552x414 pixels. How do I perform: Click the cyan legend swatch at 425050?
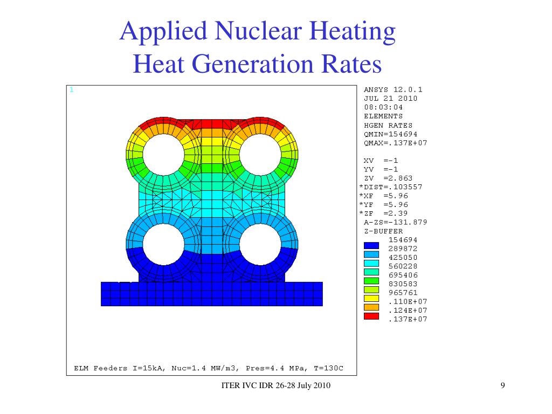coord(371,263)
